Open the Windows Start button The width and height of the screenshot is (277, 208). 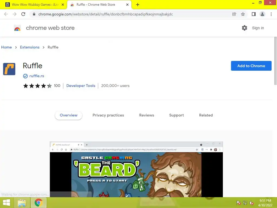click(6, 203)
